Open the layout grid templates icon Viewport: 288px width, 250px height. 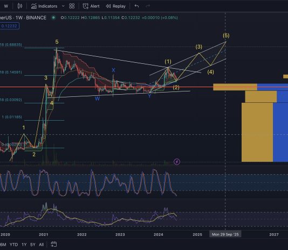(x=72, y=6)
